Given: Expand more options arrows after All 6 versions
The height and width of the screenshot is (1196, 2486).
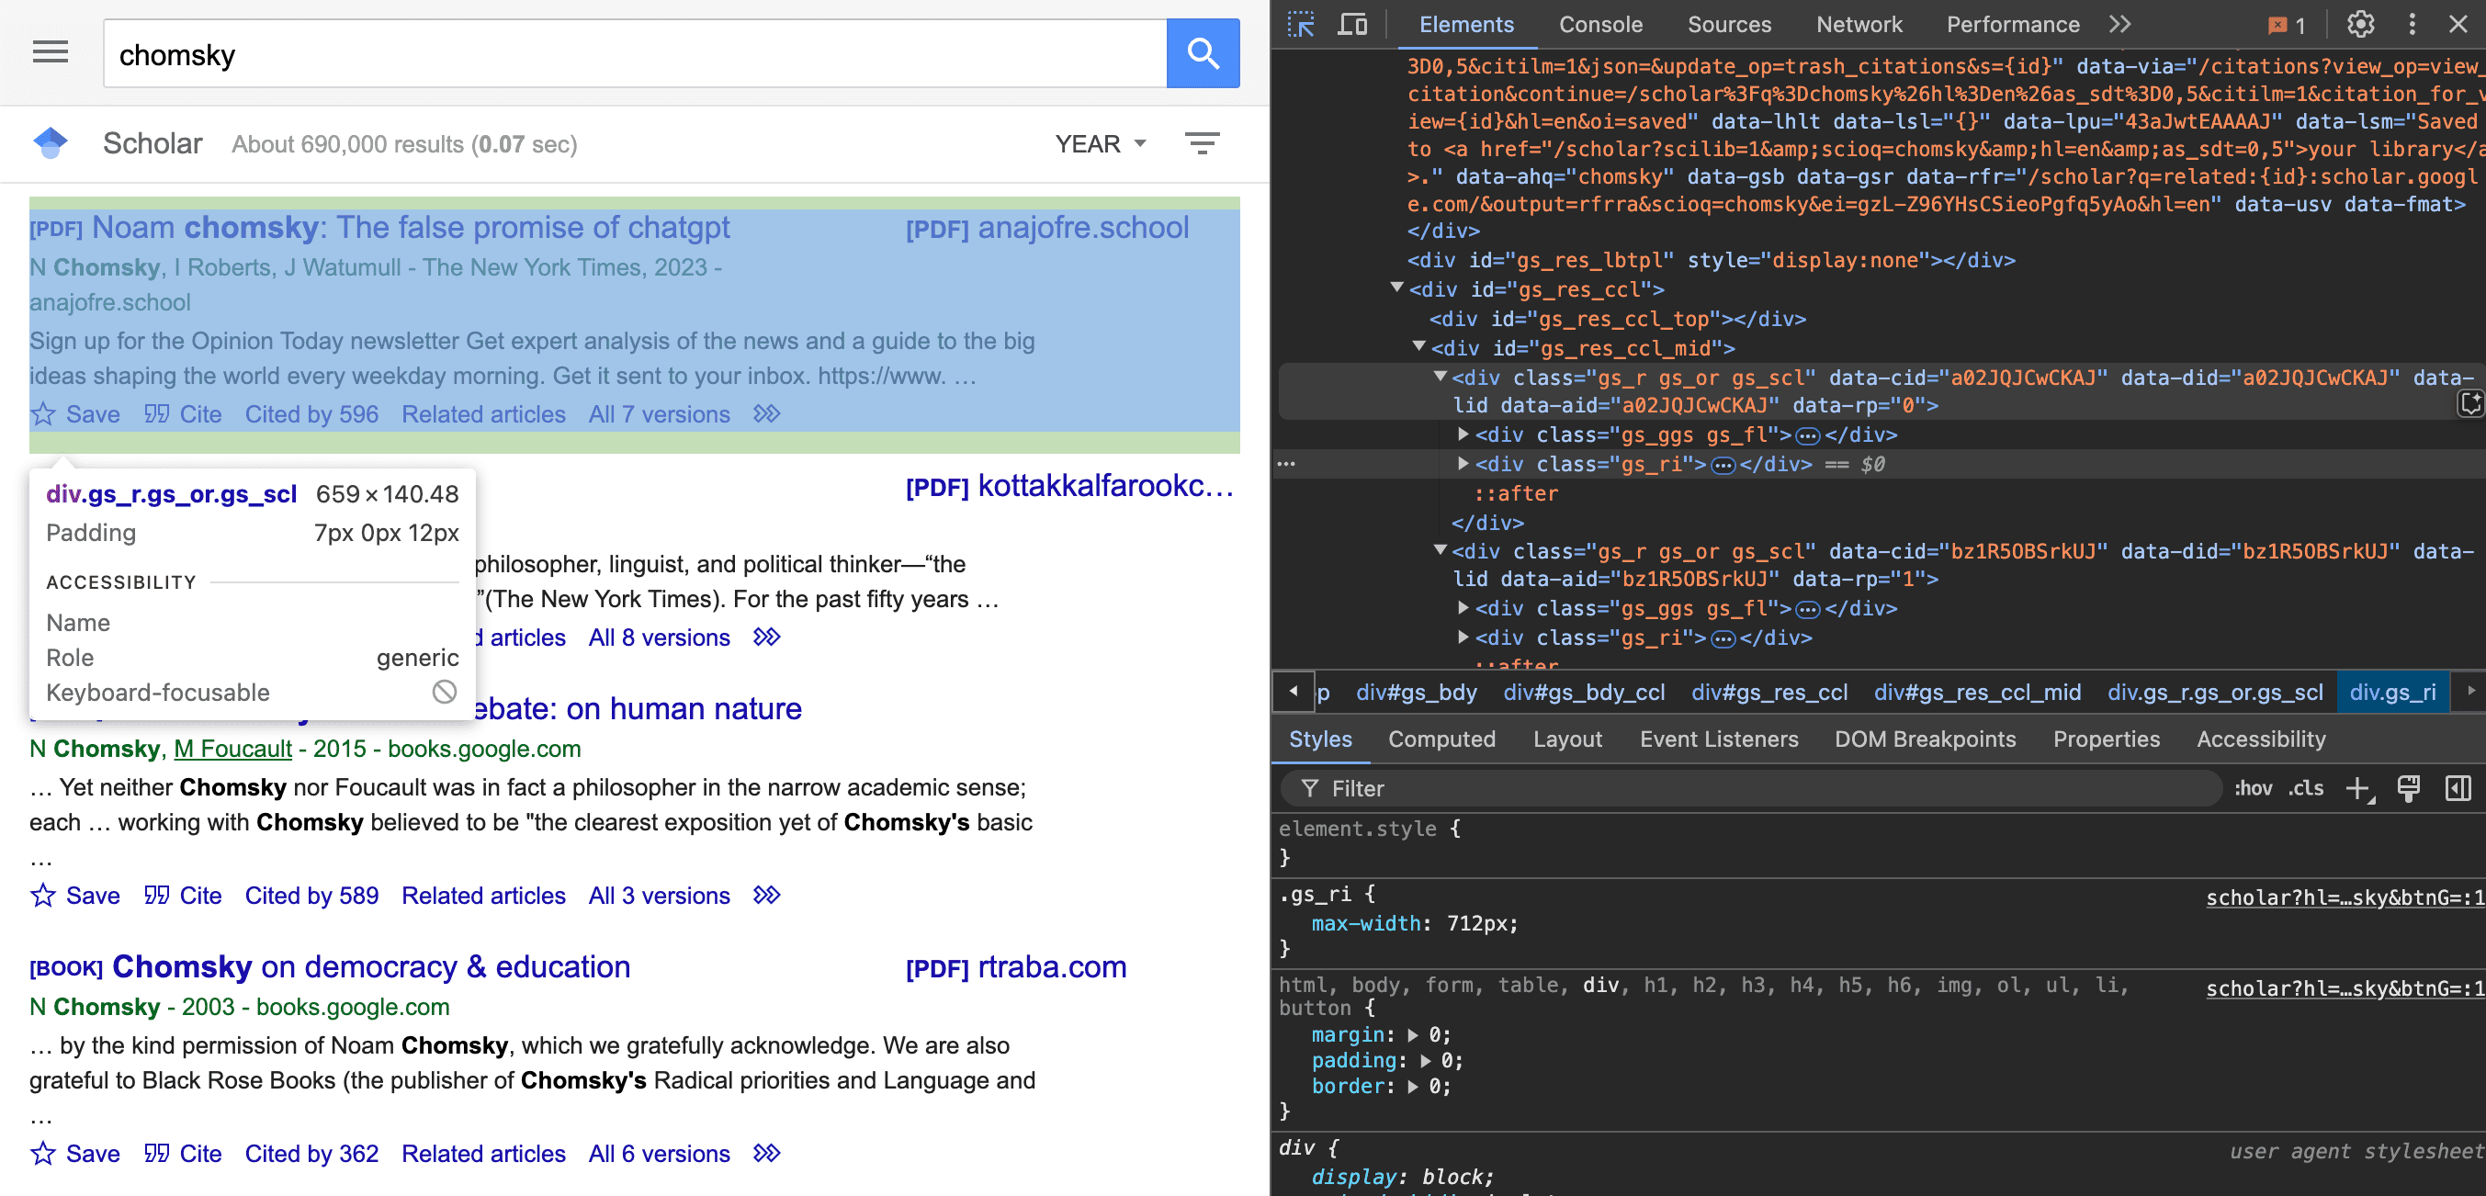Looking at the screenshot, I should (x=766, y=1154).
